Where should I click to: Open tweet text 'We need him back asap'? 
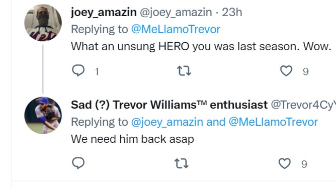point(132,139)
